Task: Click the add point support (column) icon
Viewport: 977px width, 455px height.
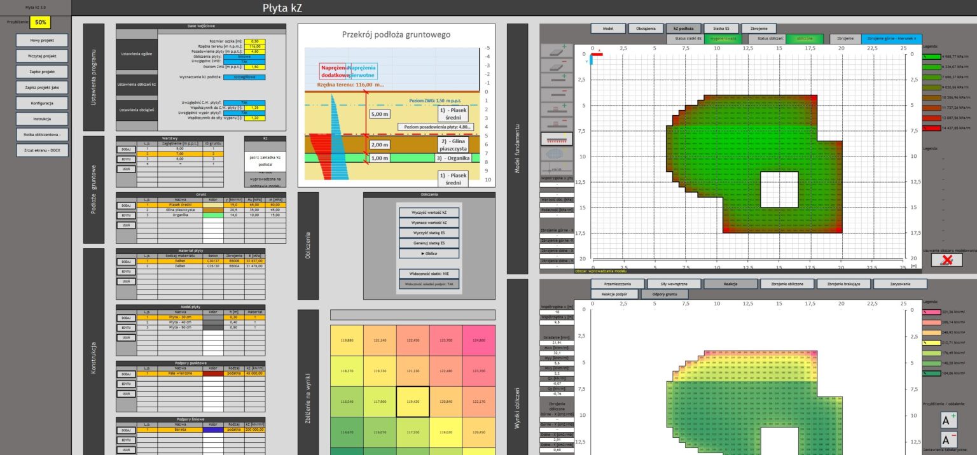Action: [557, 121]
